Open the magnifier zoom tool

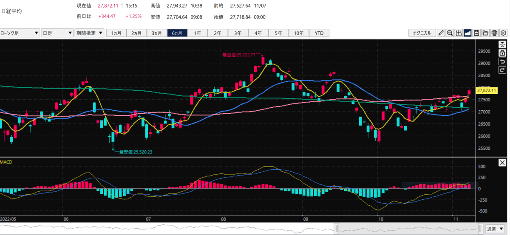click(450, 33)
